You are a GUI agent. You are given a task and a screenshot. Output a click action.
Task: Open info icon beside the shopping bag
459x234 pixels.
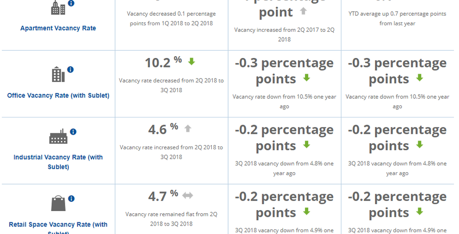[x=71, y=199]
